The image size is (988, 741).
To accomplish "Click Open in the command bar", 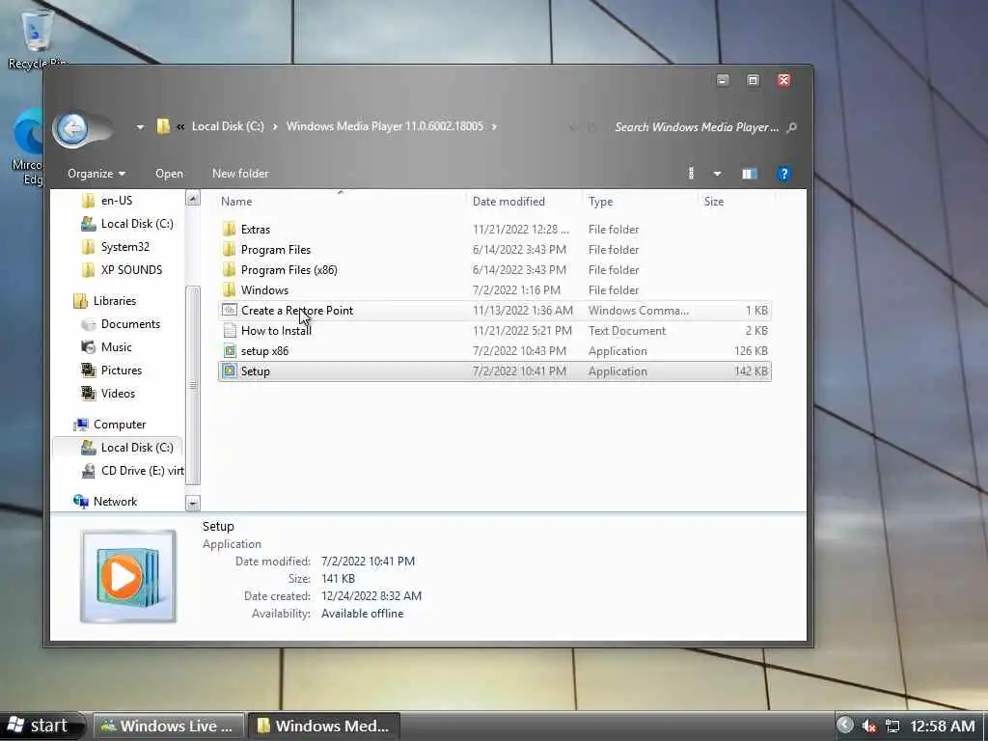I will click(x=169, y=174).
